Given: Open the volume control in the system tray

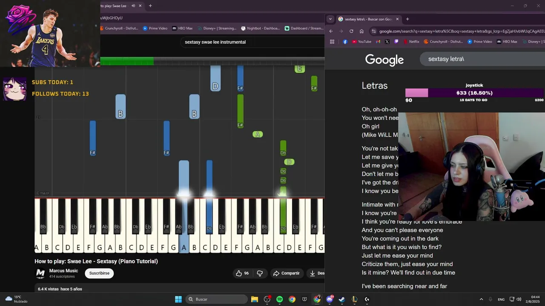Looking at the screenshot, I should tap(519, 299).
